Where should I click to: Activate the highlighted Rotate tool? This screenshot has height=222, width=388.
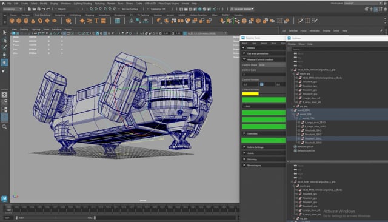(4, 62)
